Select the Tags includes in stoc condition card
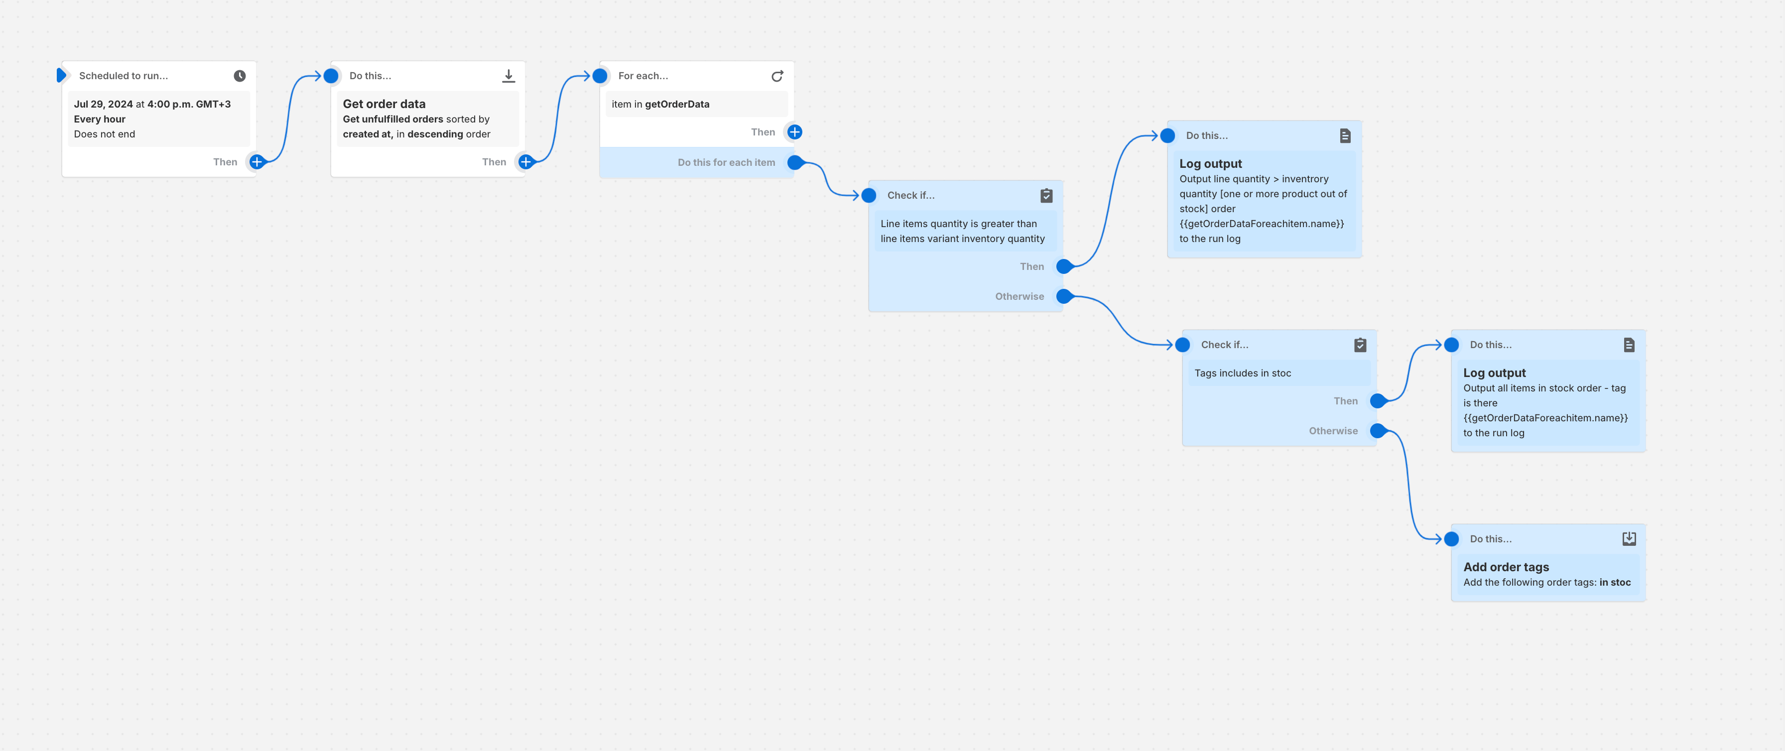 (x=1278, y=373)
